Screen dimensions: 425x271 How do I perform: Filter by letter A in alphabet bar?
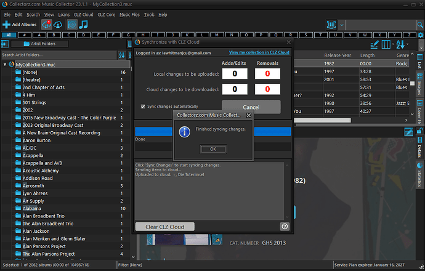[x=39, y=35]
